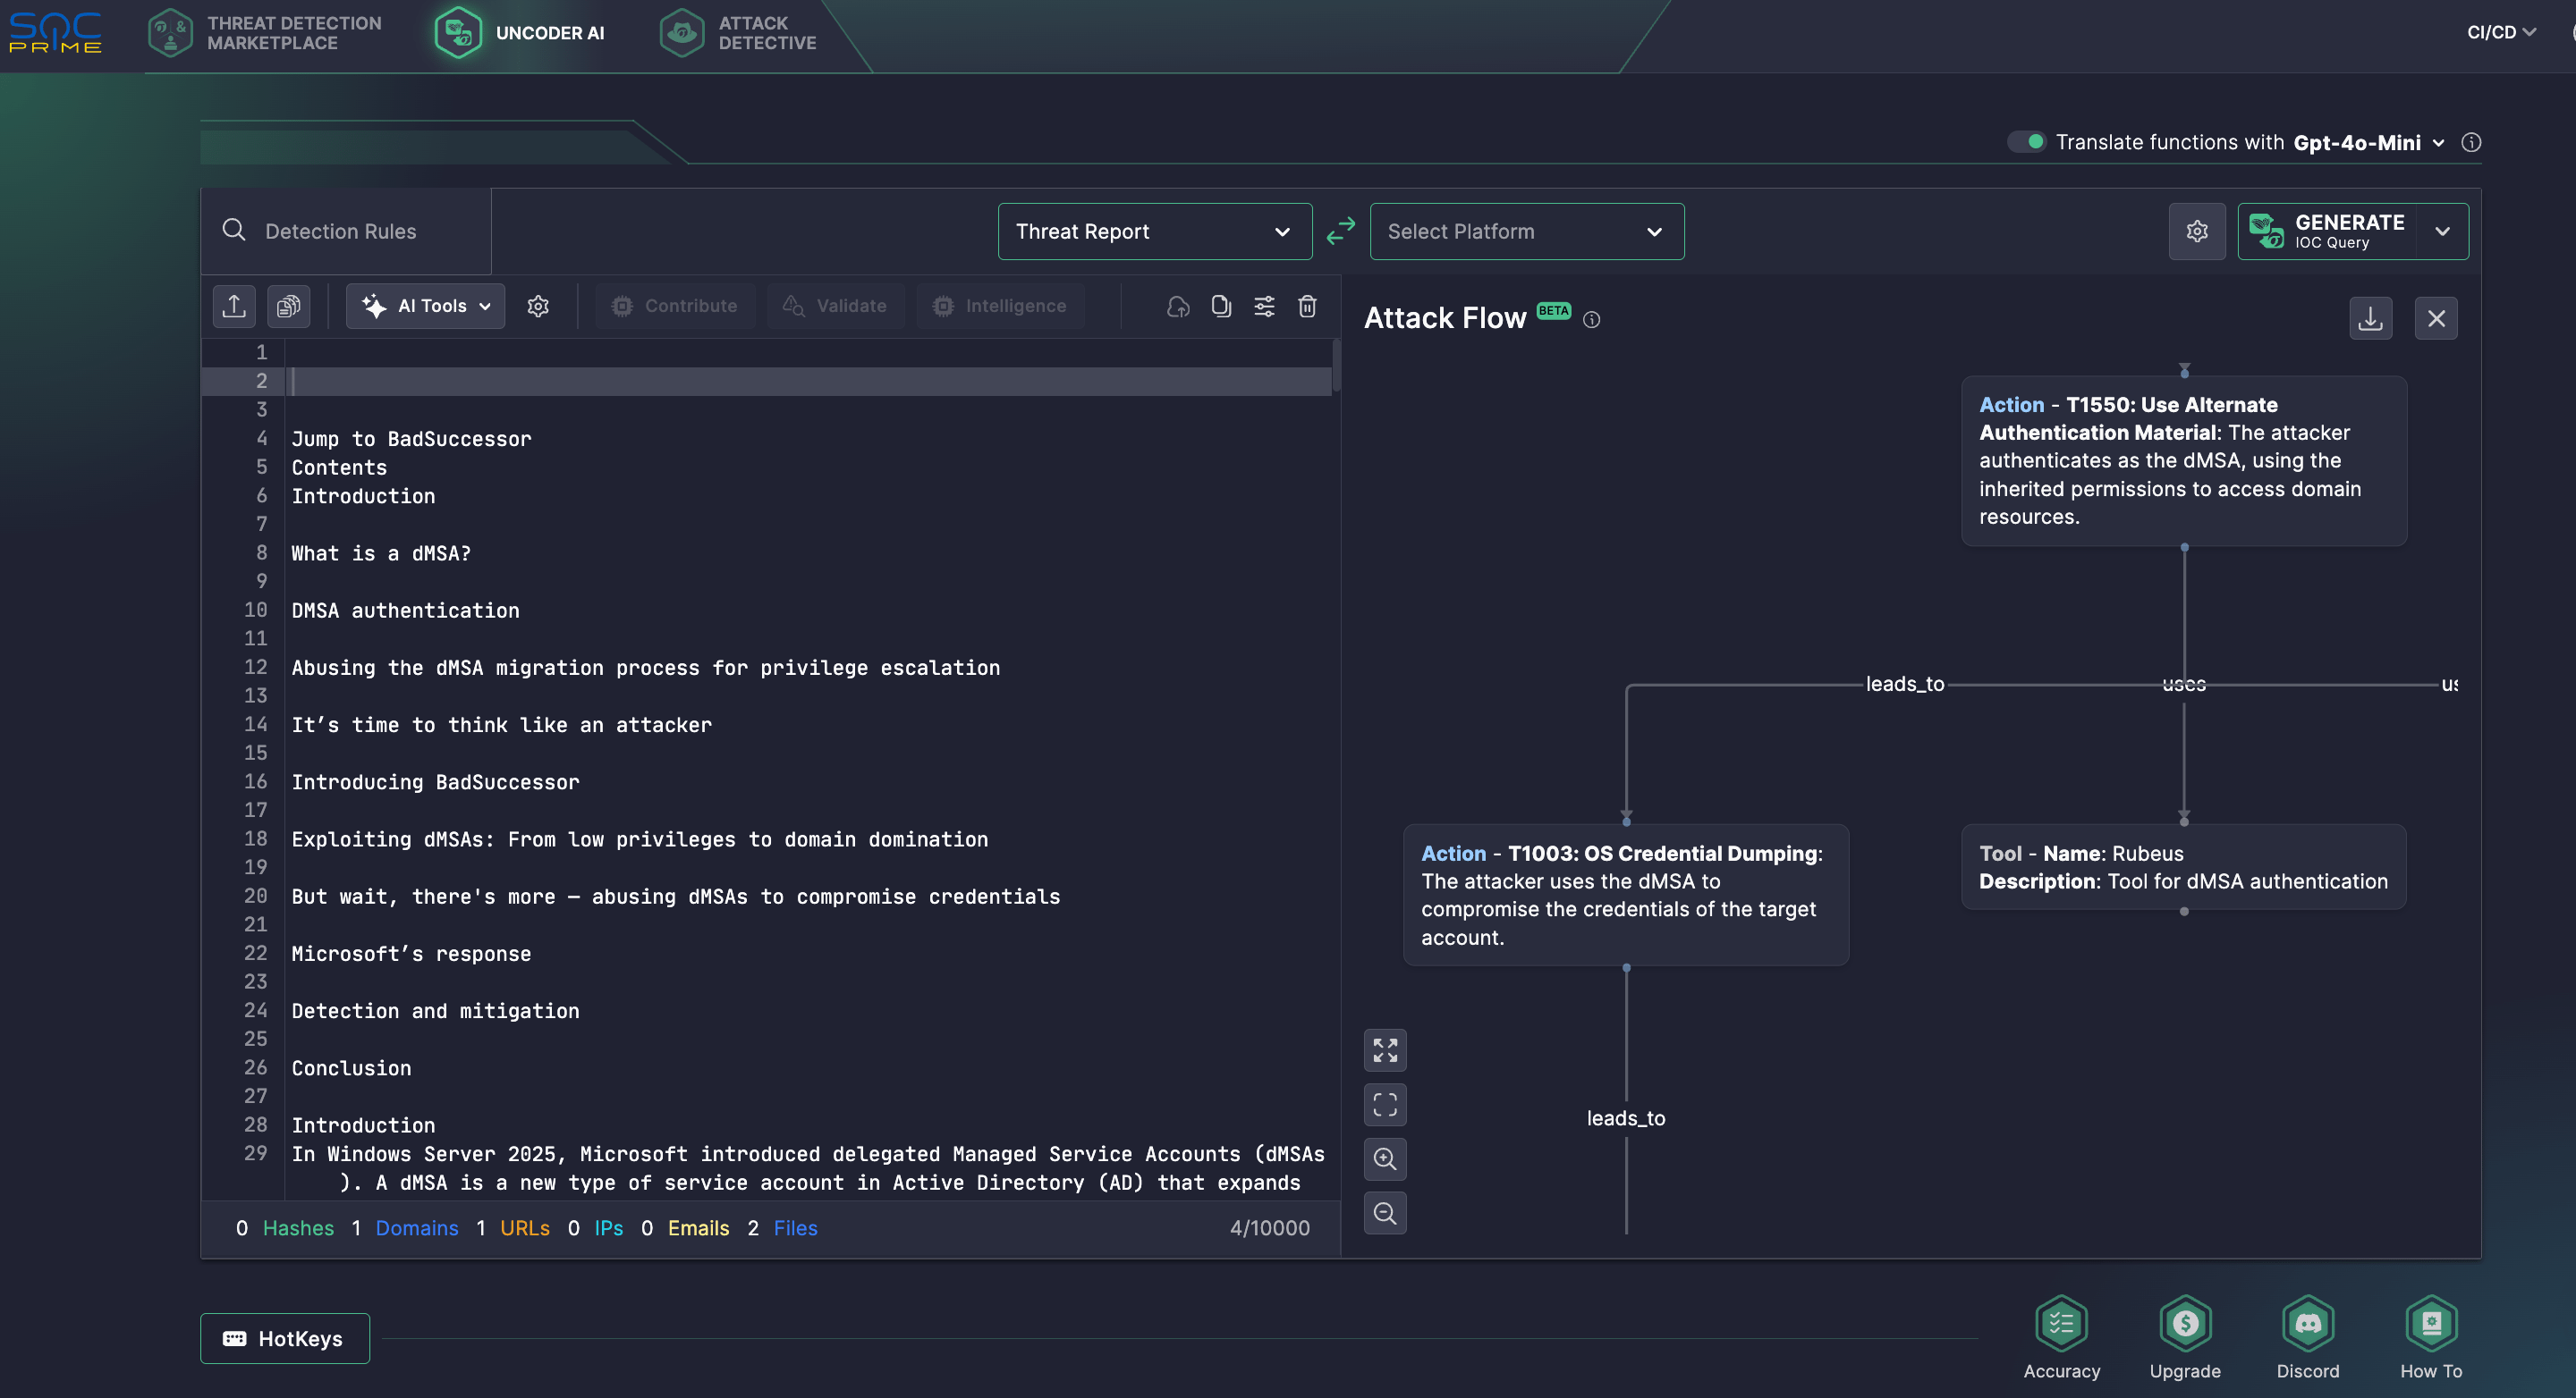Click editor line "Conclusion"

(351, 1068)
